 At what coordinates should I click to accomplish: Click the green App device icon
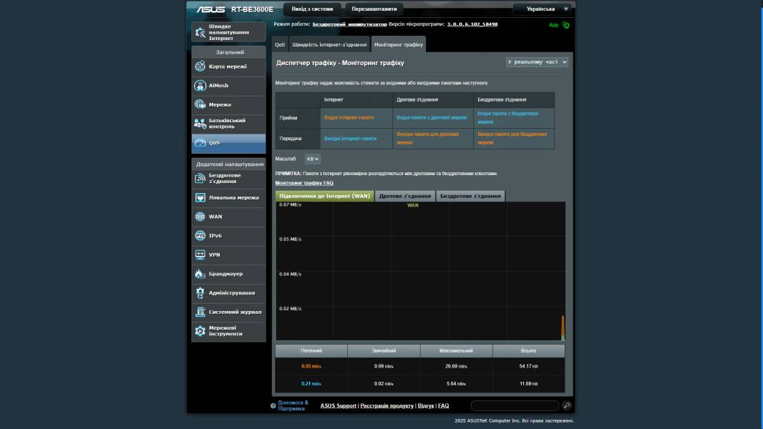tap(565, 25)
